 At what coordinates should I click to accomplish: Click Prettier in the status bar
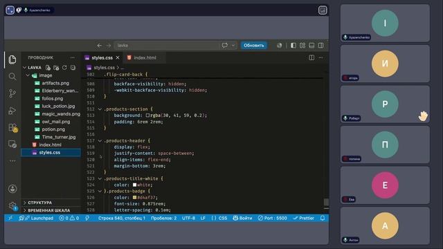click(303, 218)
